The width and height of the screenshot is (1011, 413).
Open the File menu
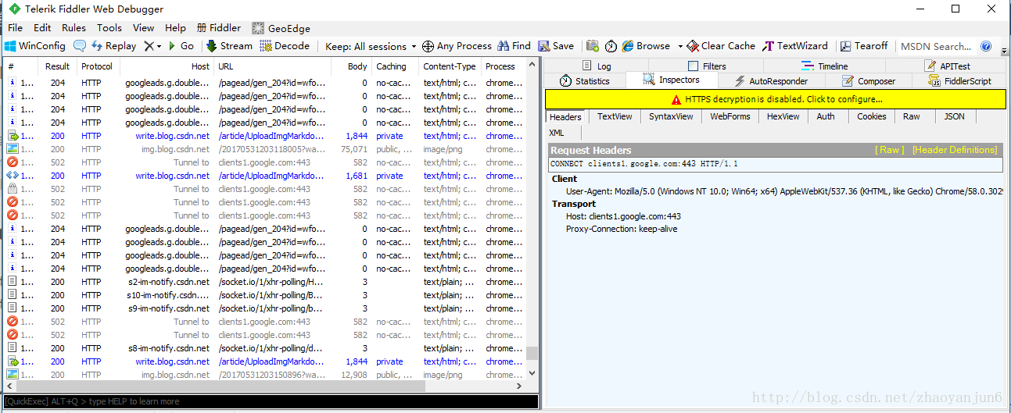[15, 28]
